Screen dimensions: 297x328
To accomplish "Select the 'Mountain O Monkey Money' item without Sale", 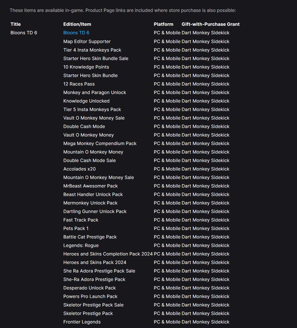I will tap(93, 152).
